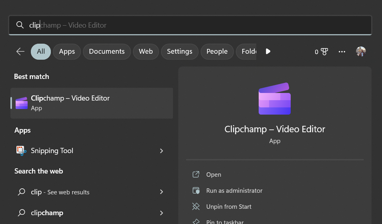Expand the clipchamp suggestion chevron
382x224 pixels.
pos(161,213)
